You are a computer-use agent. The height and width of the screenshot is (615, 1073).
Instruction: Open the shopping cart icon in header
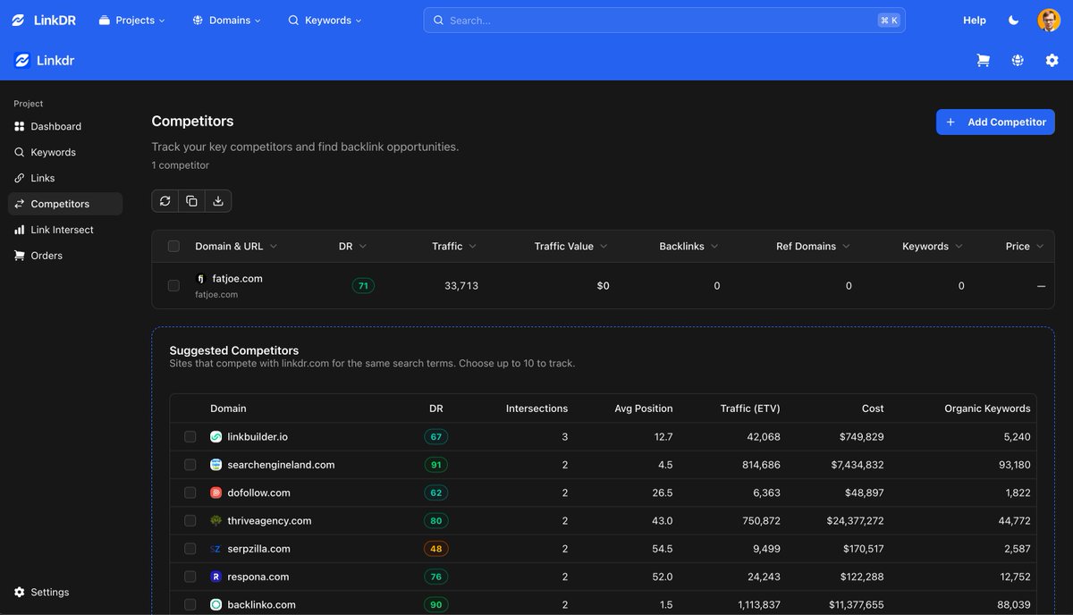984,61
